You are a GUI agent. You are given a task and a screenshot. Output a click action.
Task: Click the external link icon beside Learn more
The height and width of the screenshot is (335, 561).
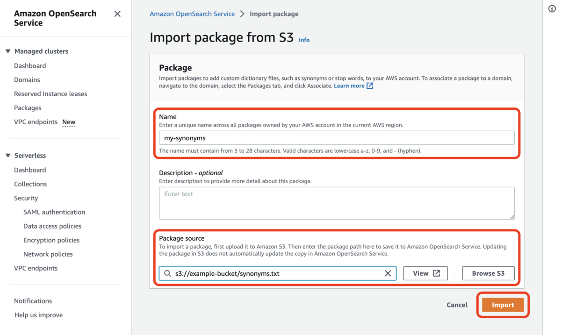click(x=370, y=86)
